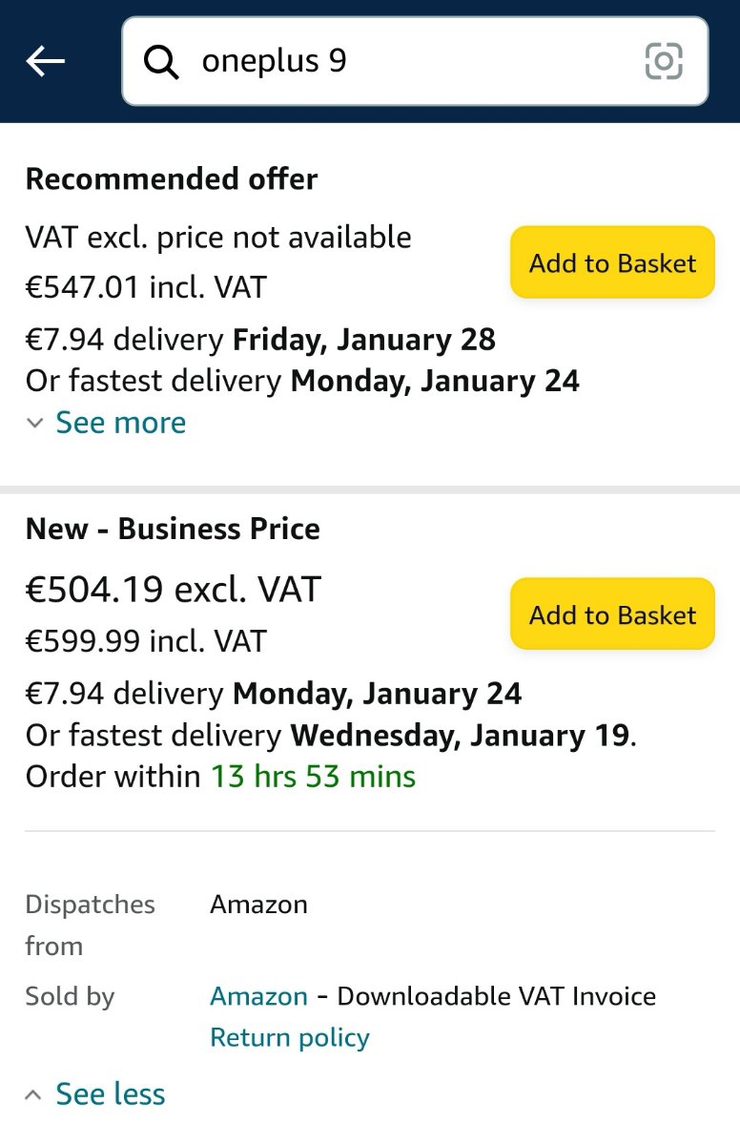Click the magnifying glass search icon
The width and height of the screenshot is (740, 1145).
(161, 62)
